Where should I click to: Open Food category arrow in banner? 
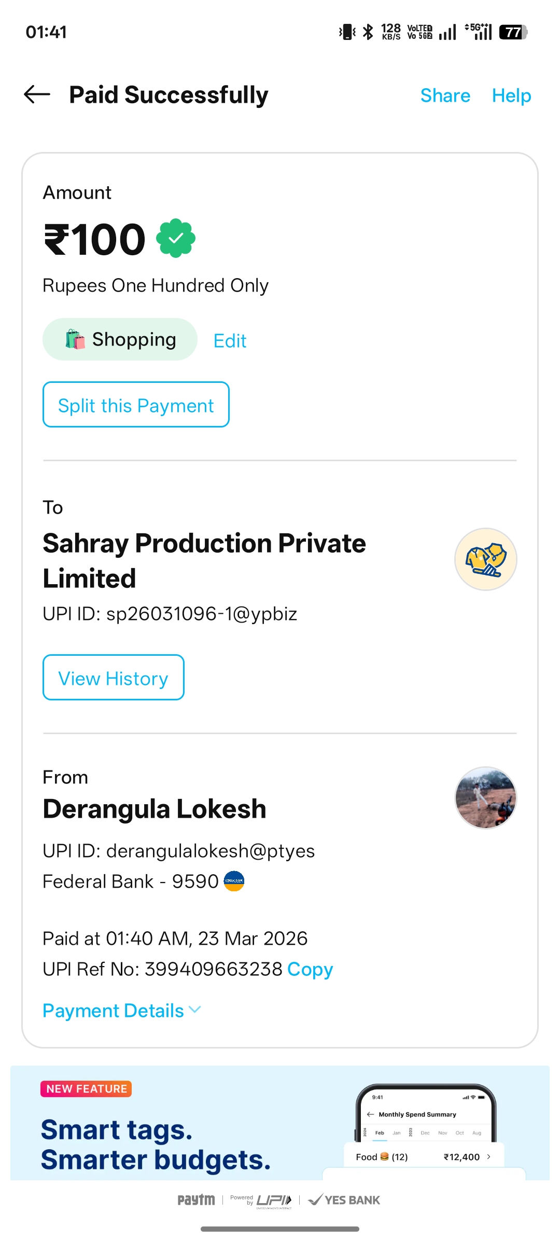pos(488,1156)
